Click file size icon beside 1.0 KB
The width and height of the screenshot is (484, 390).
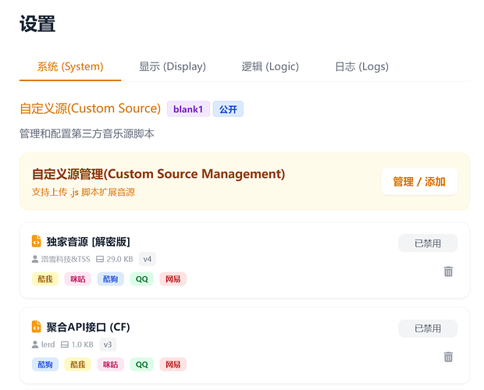coord(65,345)
